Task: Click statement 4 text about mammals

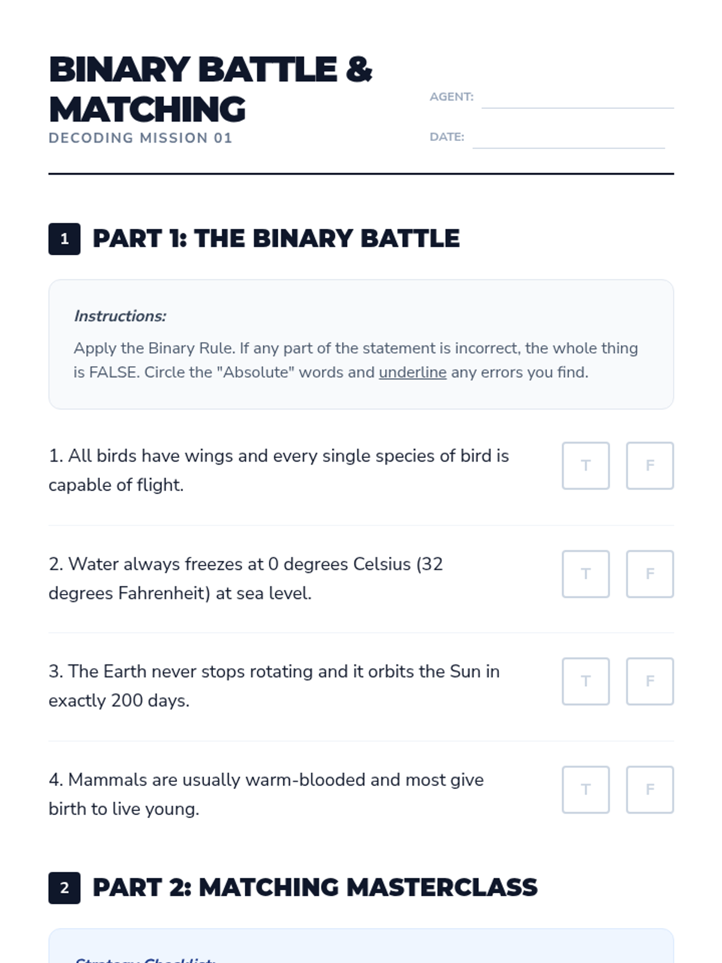Action: pyautogui.click(x=266, y=794)
